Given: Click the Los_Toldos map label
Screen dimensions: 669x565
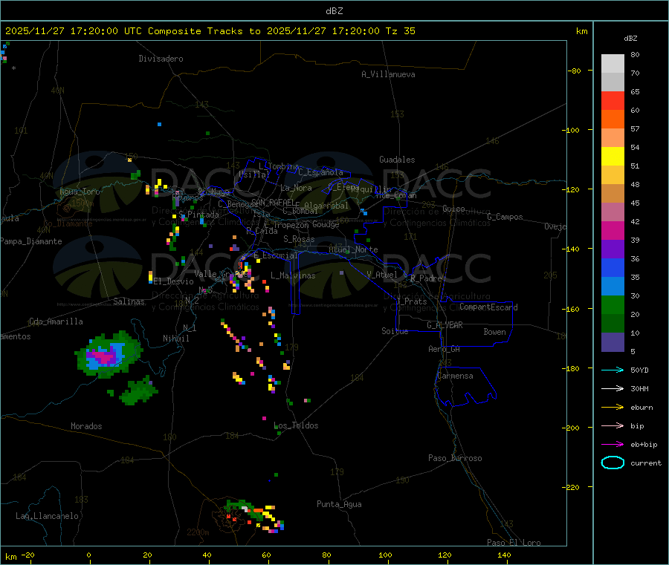Looking at the screenshot, I should (296, 425).
